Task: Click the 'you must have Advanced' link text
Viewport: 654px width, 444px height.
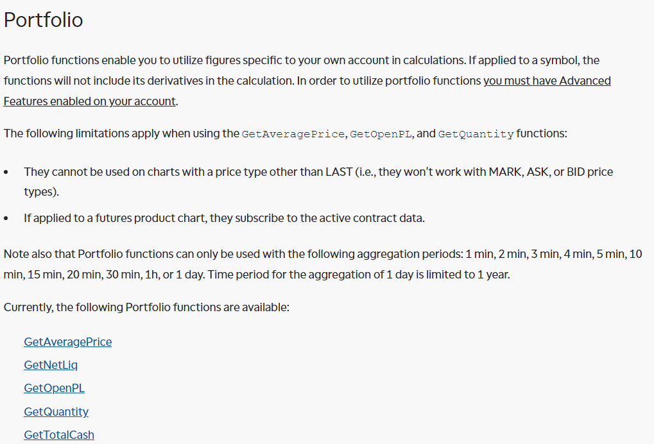Action: pyautogui.click(x=547, y=80)
